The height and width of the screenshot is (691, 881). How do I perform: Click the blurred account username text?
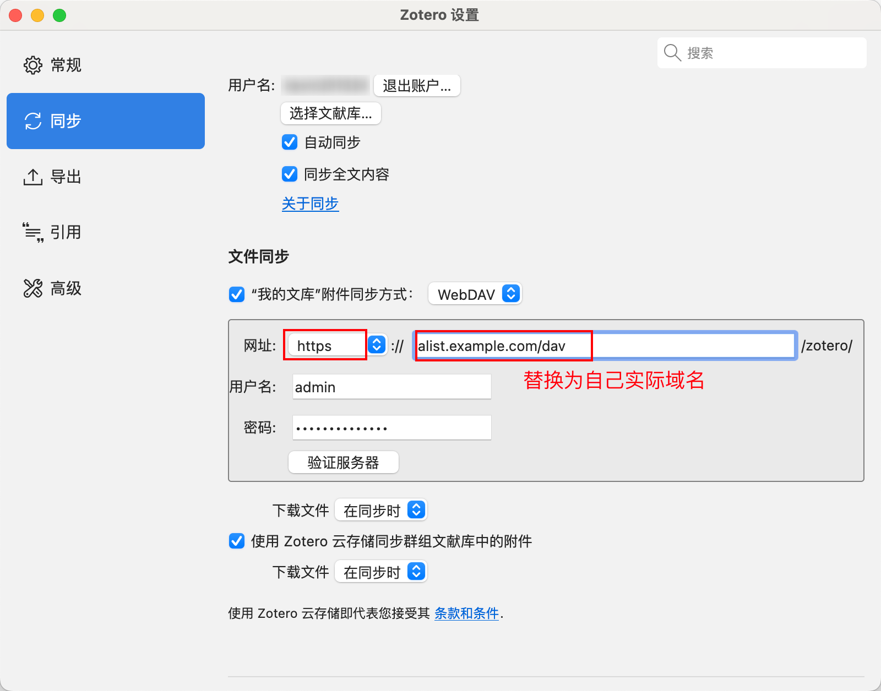tap(325, 85)
